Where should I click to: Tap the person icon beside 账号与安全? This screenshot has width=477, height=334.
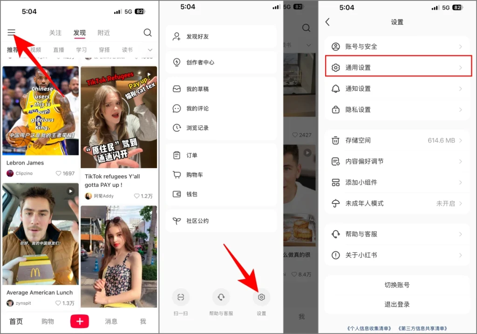[335, 47]
